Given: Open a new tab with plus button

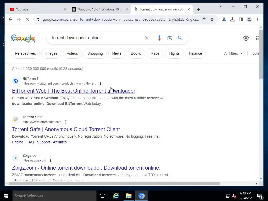Looking at the screenshot, I should 198,9.
